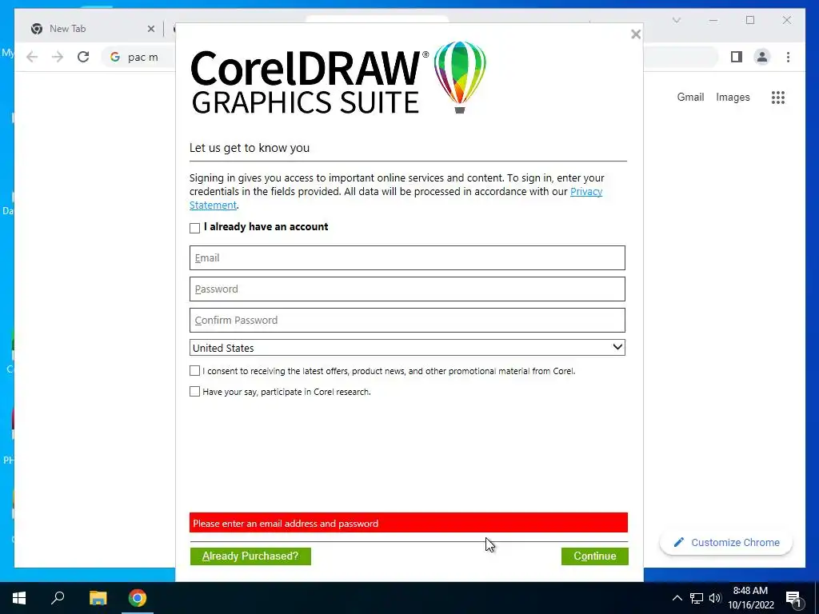The image size is (819, 614).
Task: Open the notification center icon
Action: (794, 599)
